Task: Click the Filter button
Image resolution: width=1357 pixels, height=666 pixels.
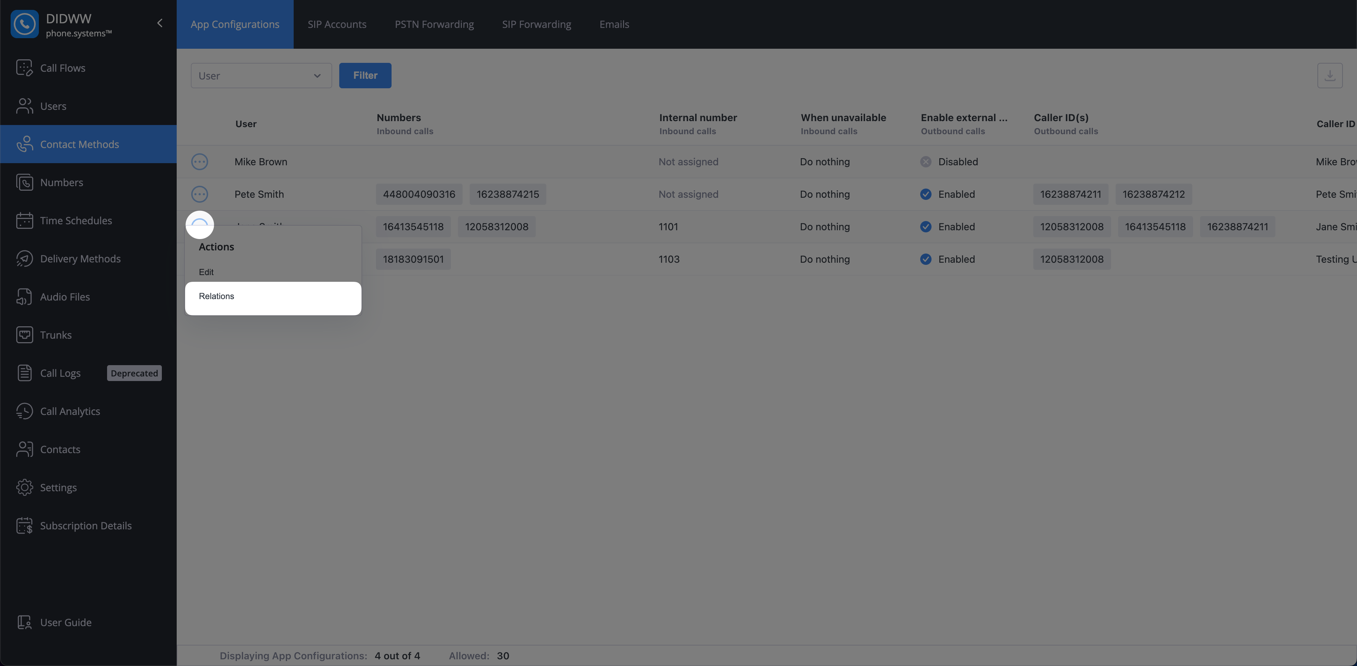Action: click(365, 76)
